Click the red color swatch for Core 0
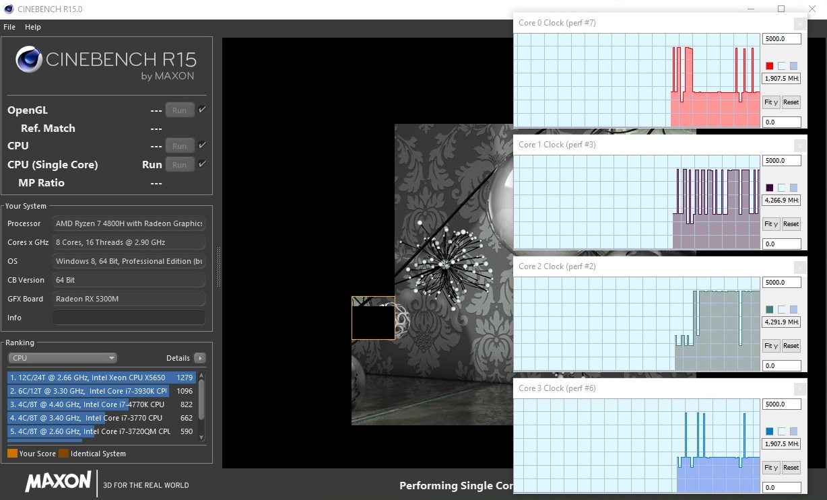 [x=770, y=66]
